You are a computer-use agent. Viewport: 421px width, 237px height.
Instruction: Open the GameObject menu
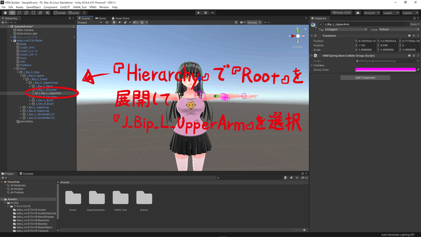(33, 7)
